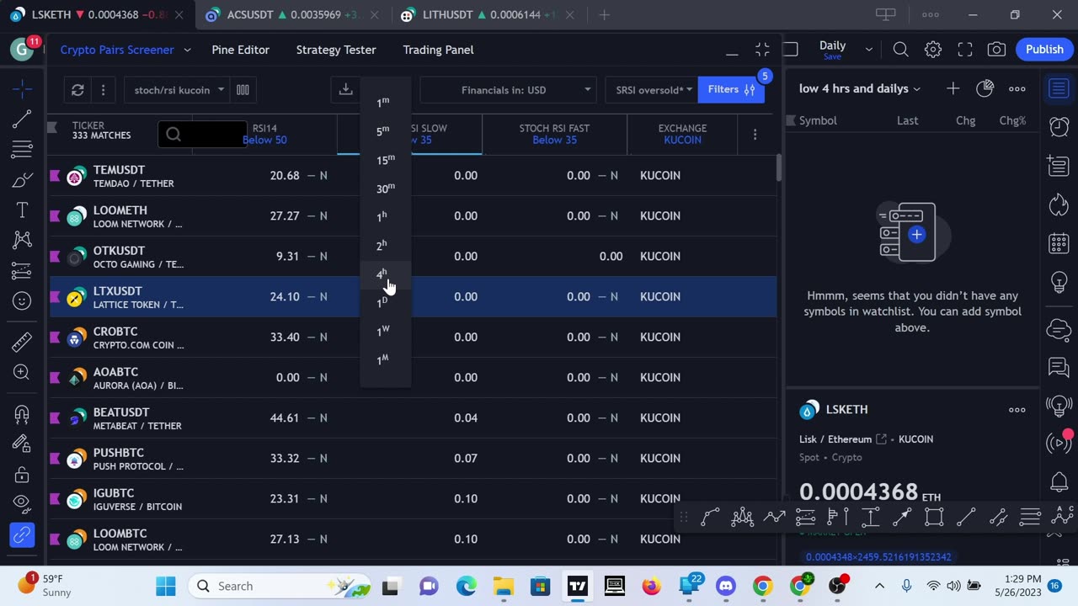This screenshot has height=606, width=1078.
Task: Open chart settings gear
Action: (x=932, y=50)
